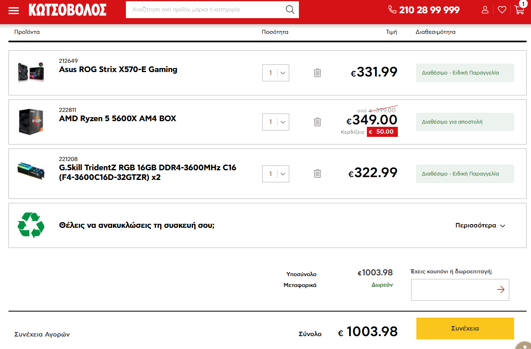
Task: Click the Ποσότητα column header
Action: 275,32
